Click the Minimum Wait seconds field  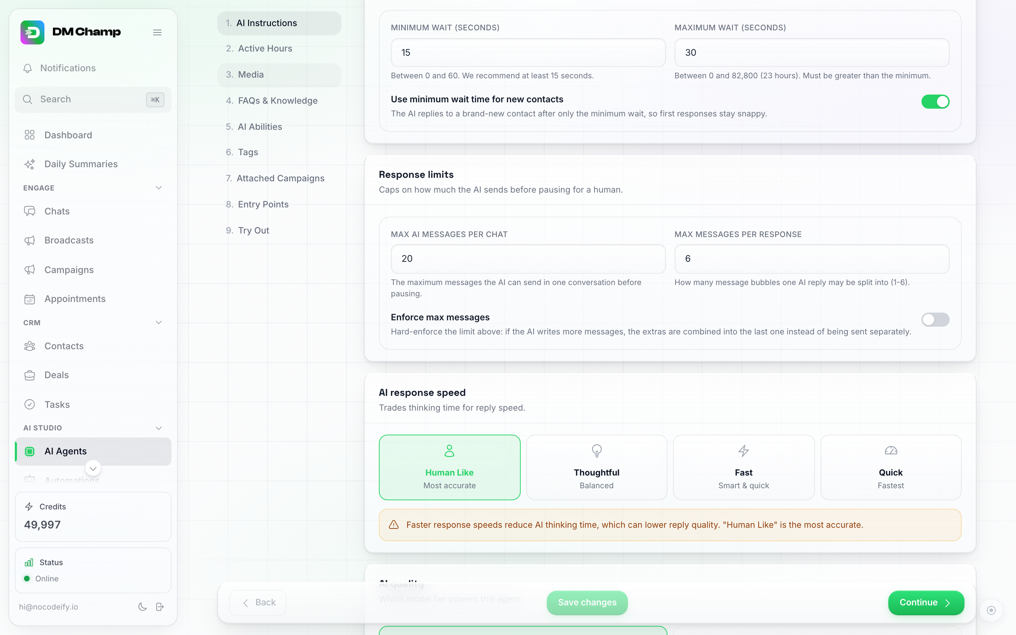[528, 53]
